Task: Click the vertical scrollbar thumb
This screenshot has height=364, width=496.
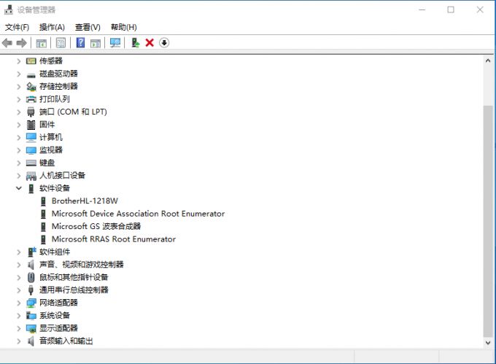Action: coord(488,221)
